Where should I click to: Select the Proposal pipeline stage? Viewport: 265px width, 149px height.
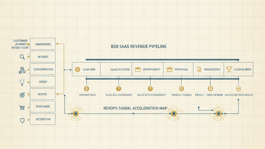(178, 69)
